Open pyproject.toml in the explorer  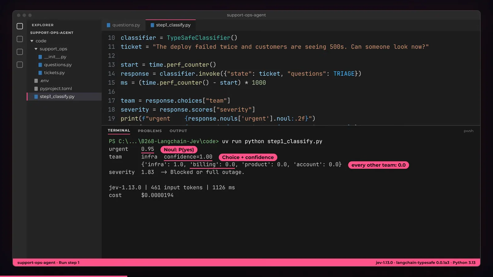[56, 89]
